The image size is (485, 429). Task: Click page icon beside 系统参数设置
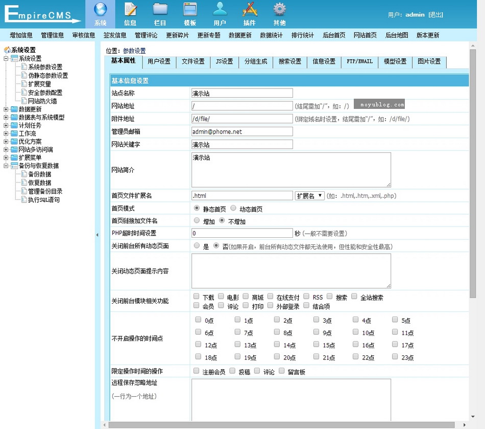[x=24, y=66]
